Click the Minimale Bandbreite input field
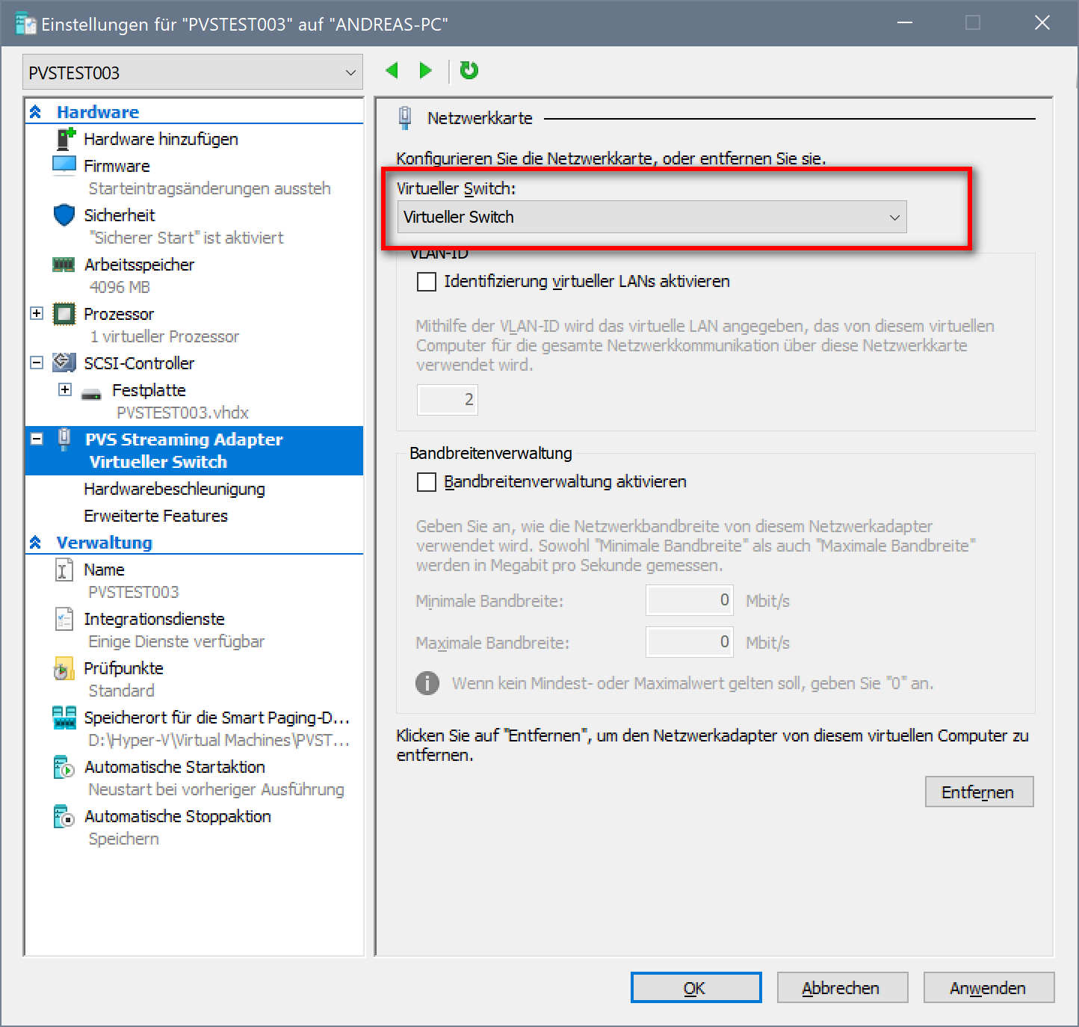The width and height of the screenshot is (1079, 1027). [x=689, y=600]
